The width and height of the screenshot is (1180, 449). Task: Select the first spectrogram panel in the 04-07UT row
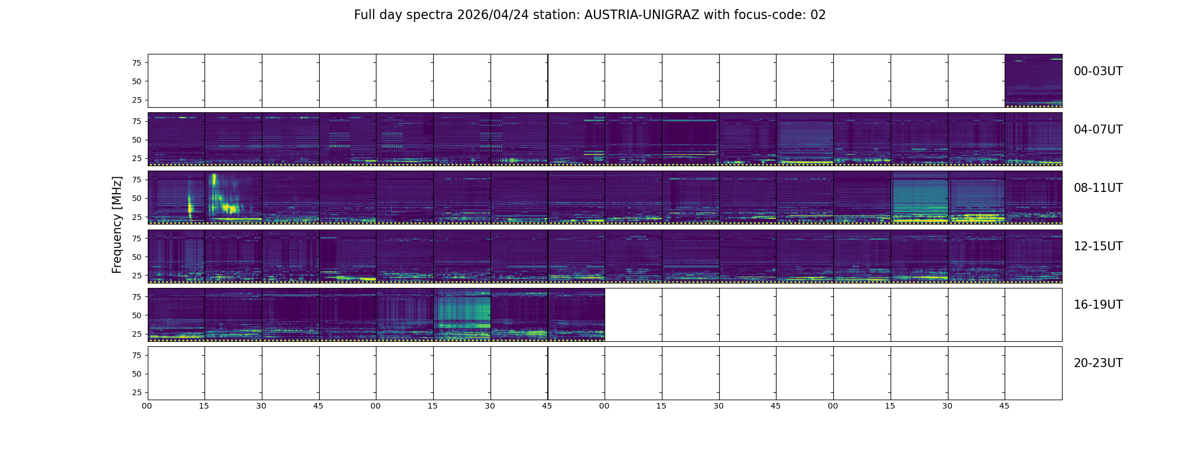tap(176, 139)
